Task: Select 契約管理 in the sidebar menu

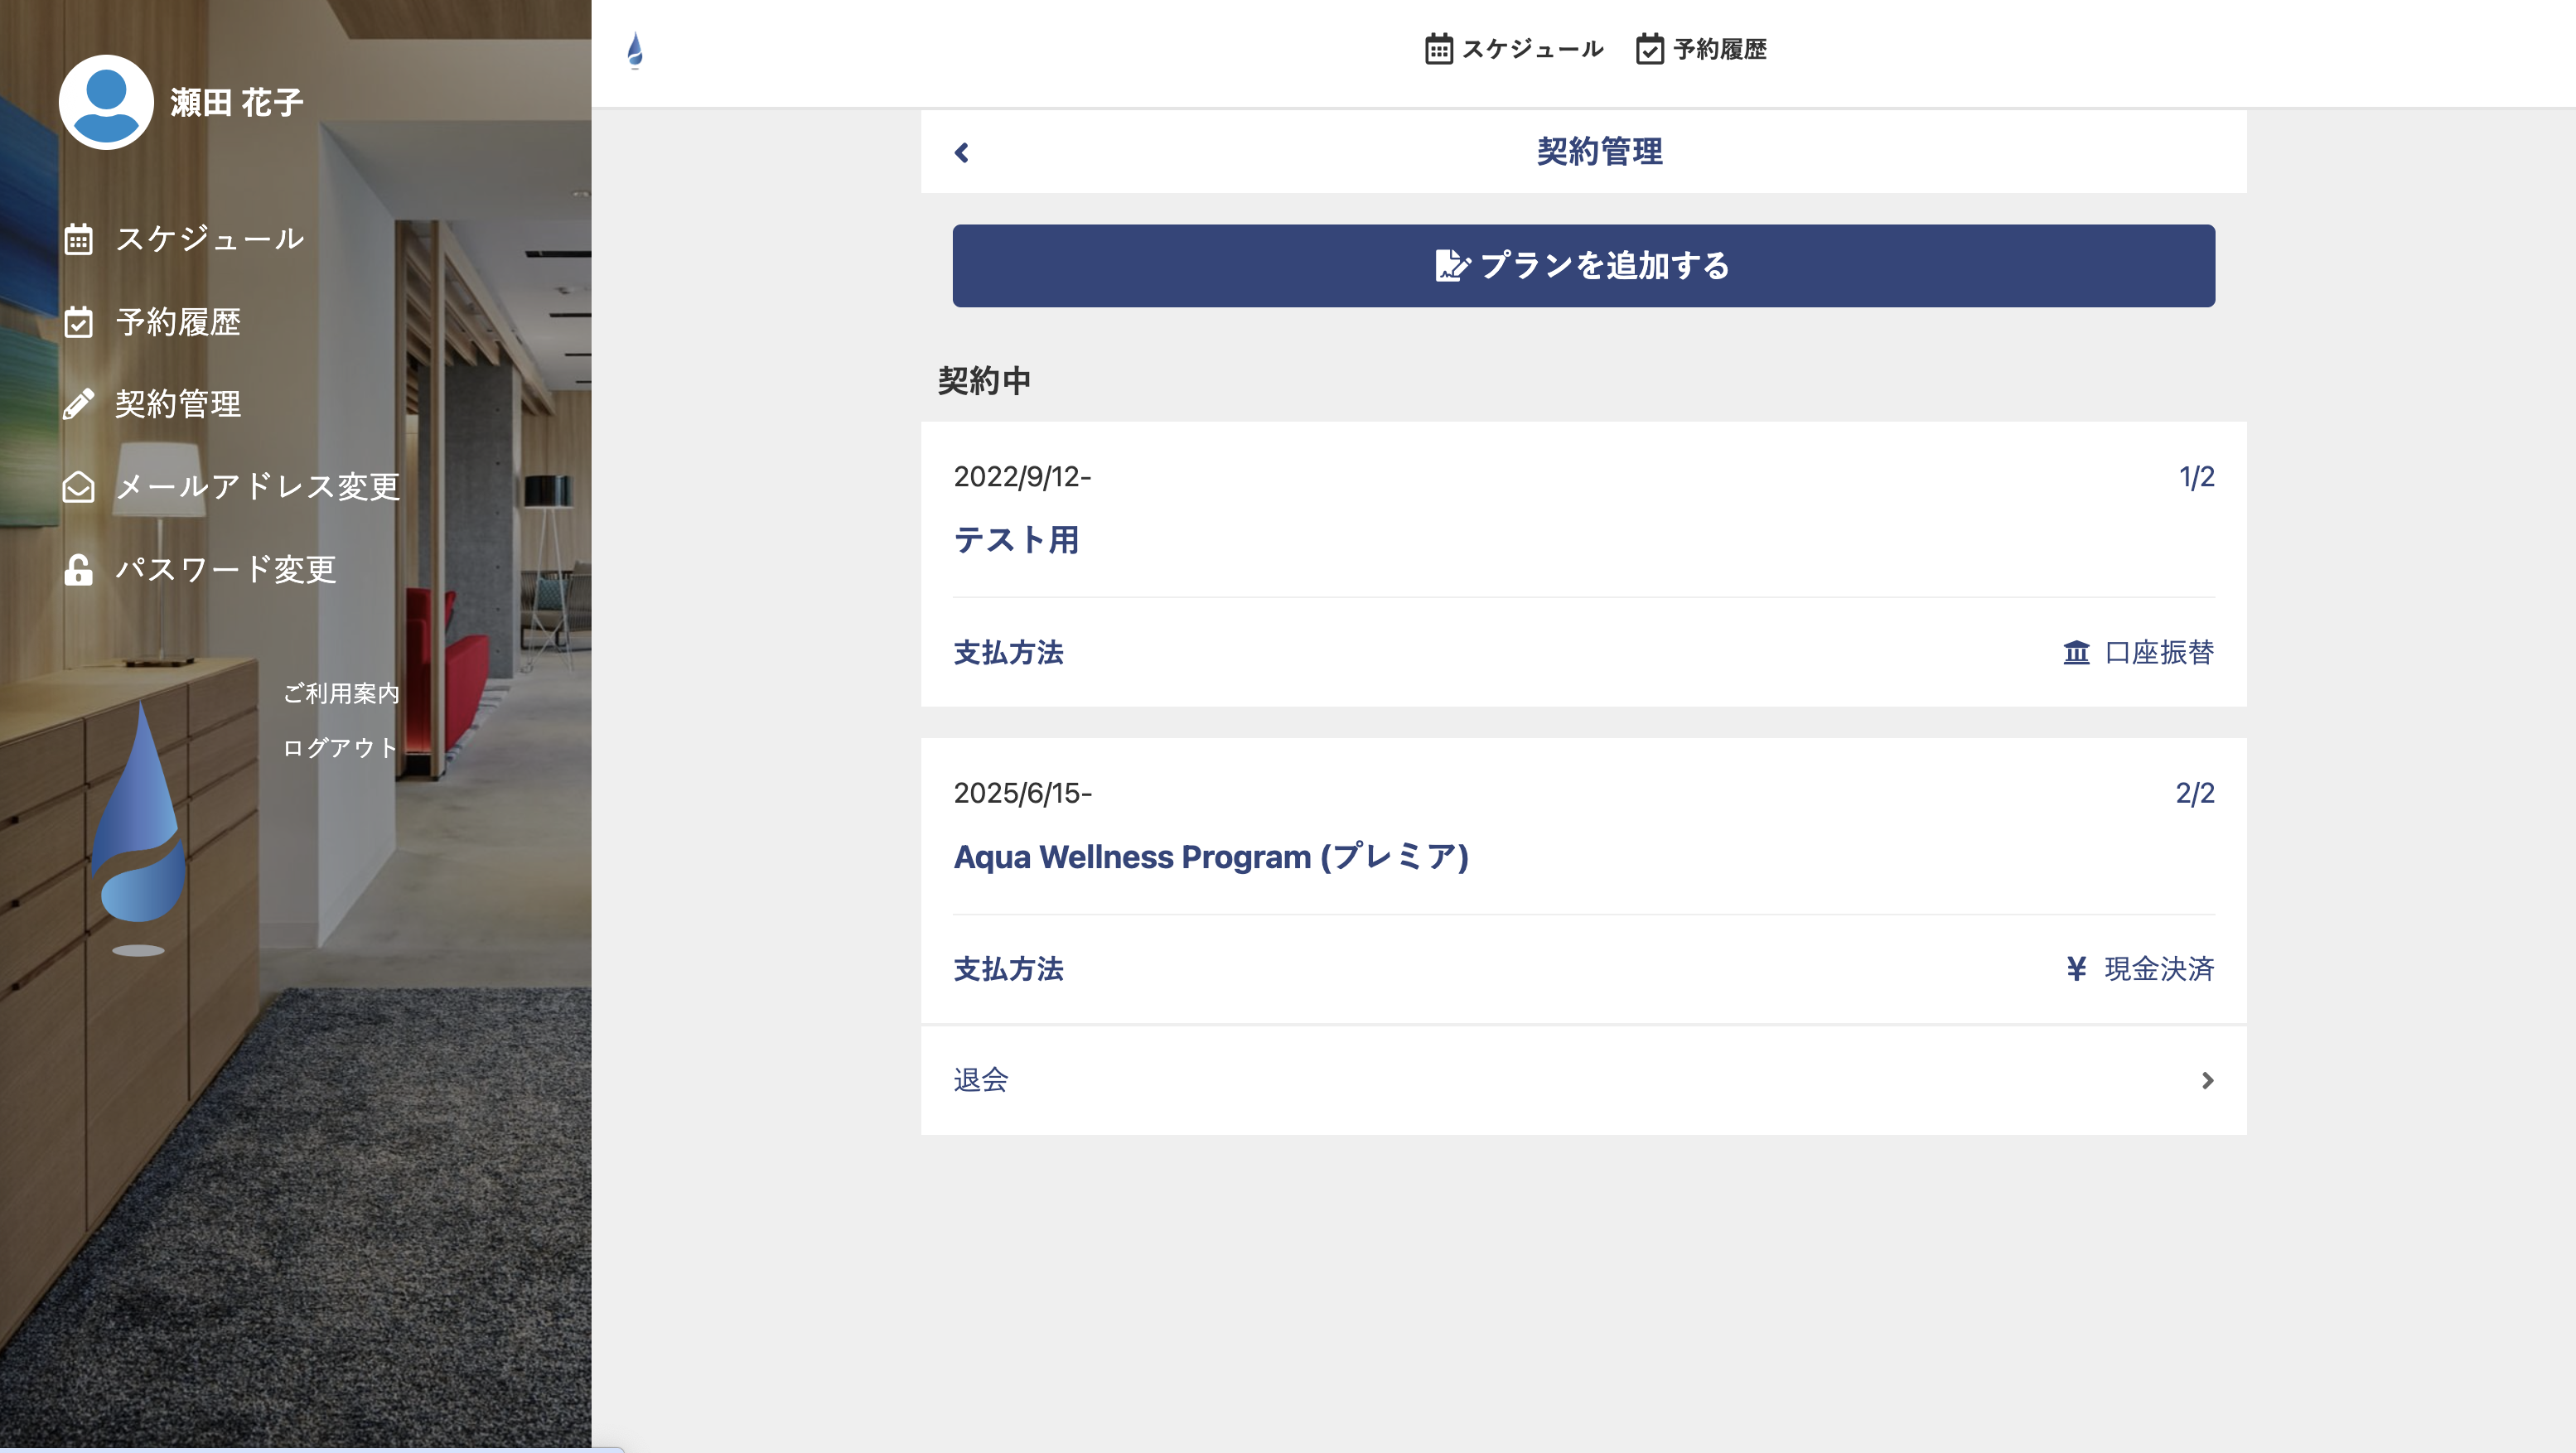Action: pos(178,404)
